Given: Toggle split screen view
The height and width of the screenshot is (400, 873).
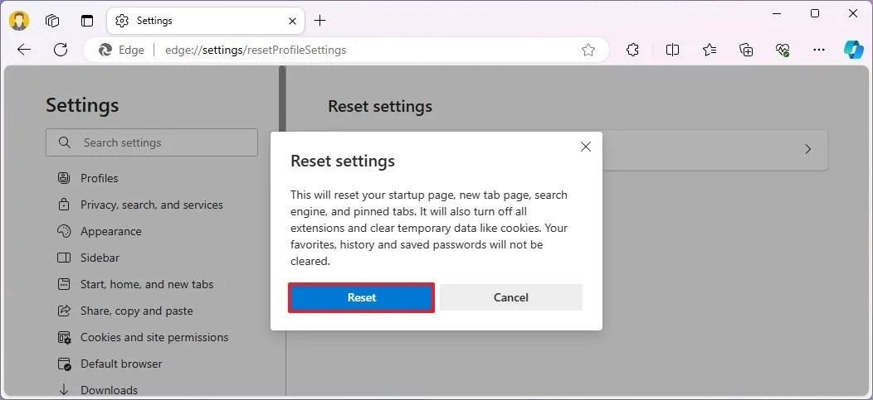Looking at the screenshot, I should point(672,50).
